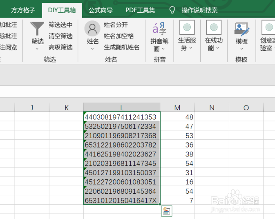
Task: Select the cell showing age 16
Action: click(177, 182)
